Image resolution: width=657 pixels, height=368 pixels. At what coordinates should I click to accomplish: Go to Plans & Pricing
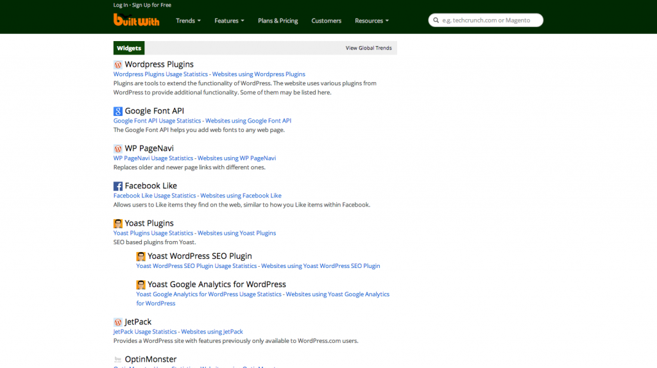278,21
